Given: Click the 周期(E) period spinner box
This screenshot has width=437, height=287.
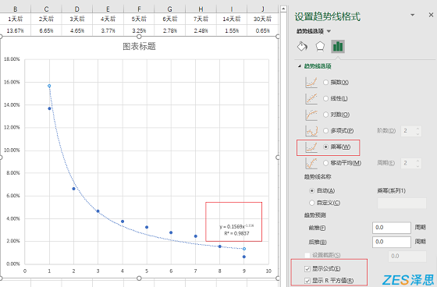Looking at the screenshot, I should 411,163.
